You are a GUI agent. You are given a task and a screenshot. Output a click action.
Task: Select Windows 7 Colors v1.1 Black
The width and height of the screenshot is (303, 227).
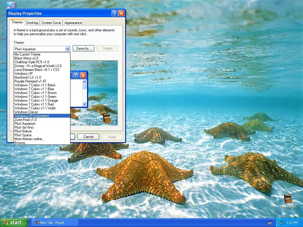point(42,85)
